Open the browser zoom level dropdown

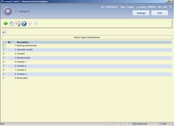170,124
